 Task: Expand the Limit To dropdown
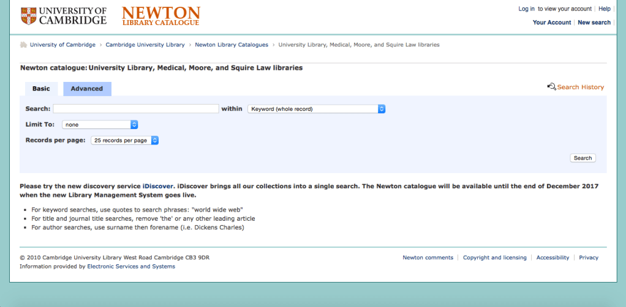(x=100, y=125)
